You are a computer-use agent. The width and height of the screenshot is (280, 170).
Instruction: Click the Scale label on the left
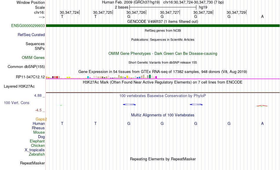[x=40, y=7]
